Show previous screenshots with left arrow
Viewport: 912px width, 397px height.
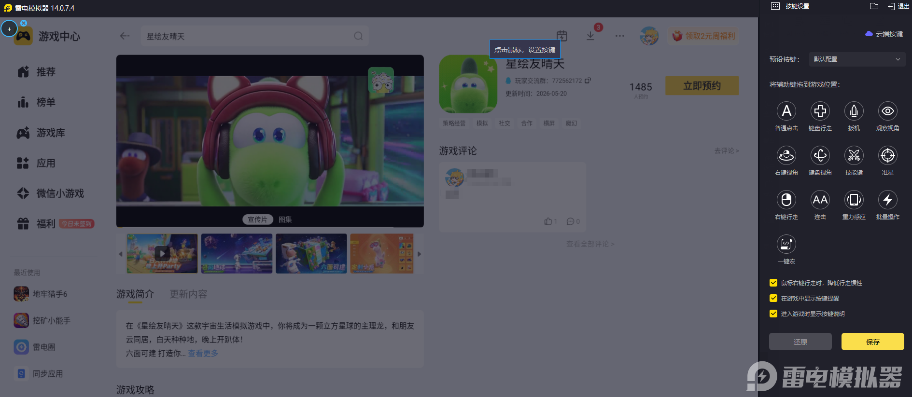[x=121, y=254]
